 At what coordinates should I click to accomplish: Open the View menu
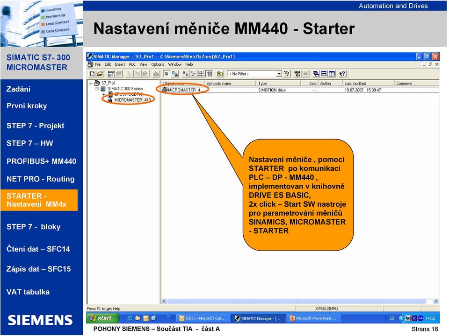pyautogui.click(x=144, y=64)
